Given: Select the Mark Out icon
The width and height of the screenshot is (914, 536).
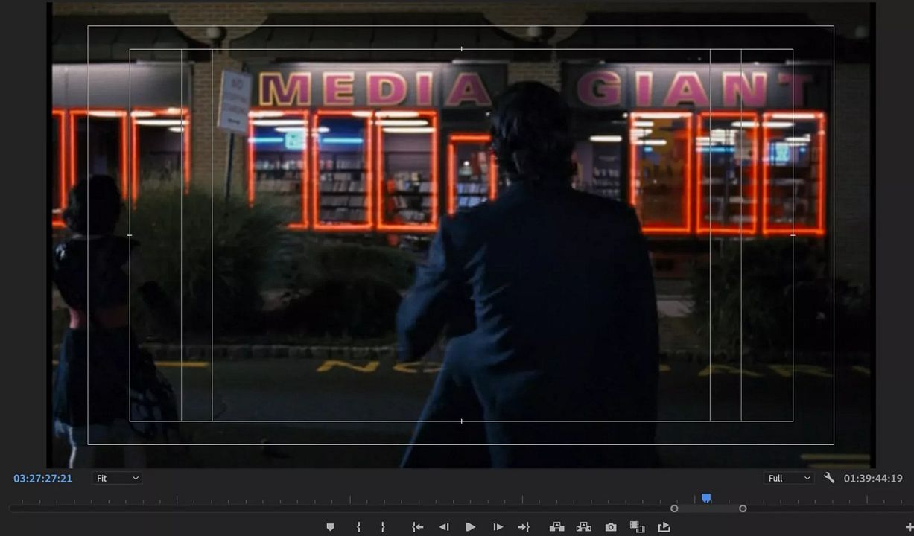Looking at the screenshot, I should [x=382, y=526].
